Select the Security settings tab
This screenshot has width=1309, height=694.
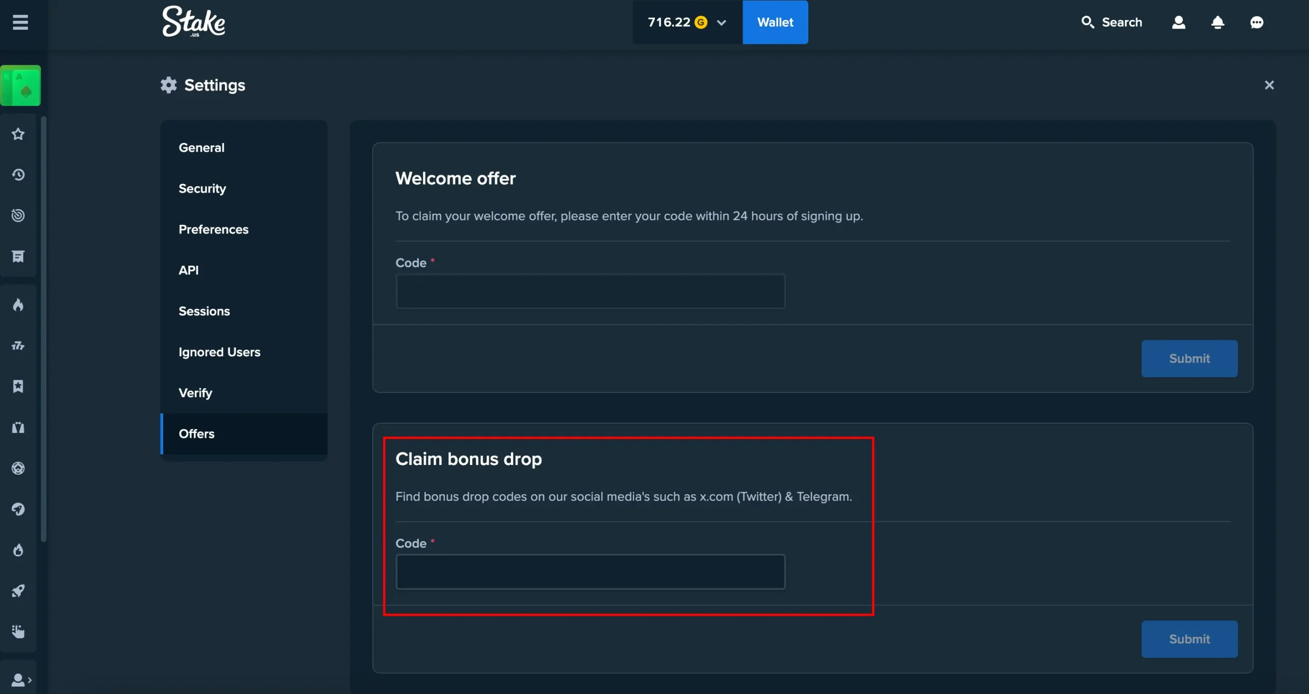pyautogui.click(x=202, y=189)
